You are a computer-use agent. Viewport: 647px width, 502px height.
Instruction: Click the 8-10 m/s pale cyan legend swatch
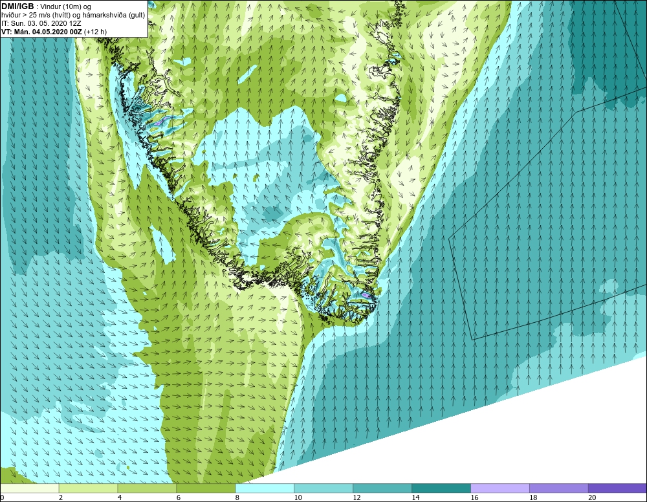(265, 488)
